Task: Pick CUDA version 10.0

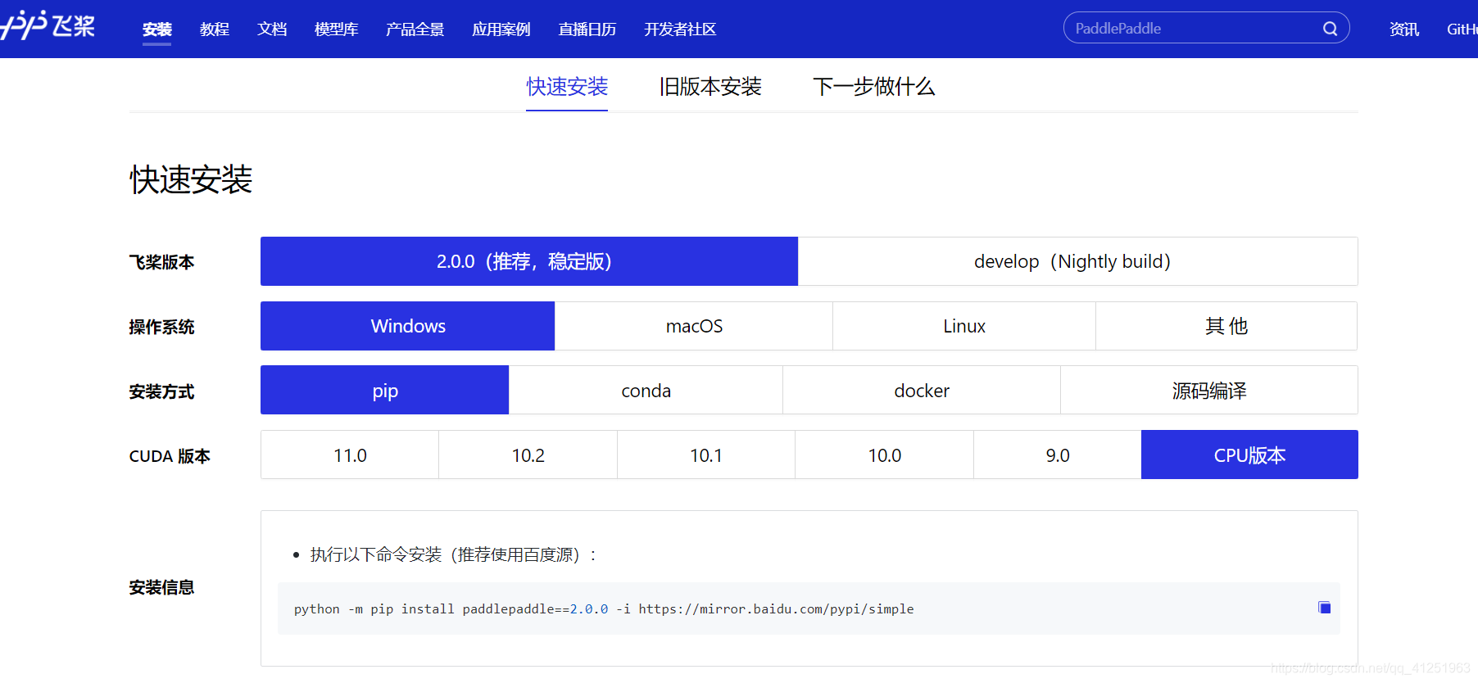Action: (x=885, y=455)
